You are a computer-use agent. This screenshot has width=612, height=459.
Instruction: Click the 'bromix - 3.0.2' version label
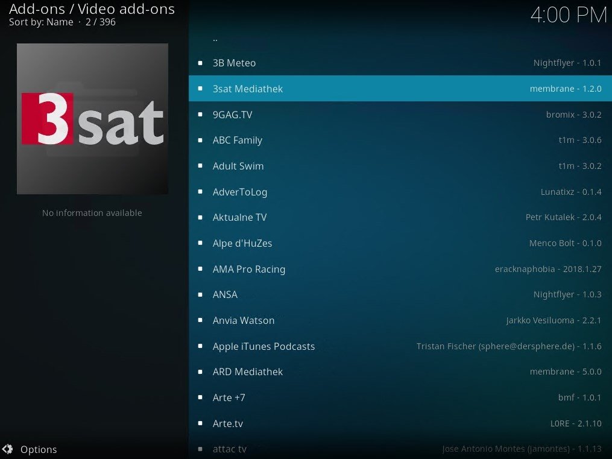[574, 115]
